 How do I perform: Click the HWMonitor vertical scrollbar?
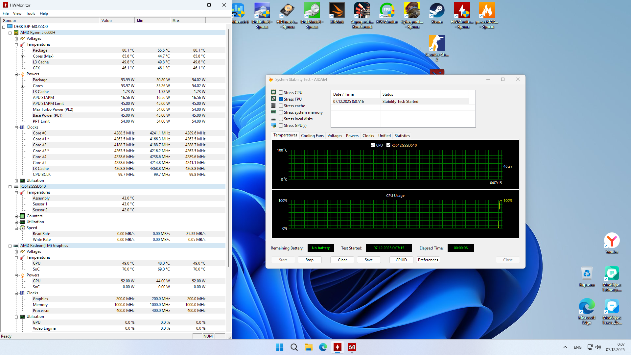228,148
